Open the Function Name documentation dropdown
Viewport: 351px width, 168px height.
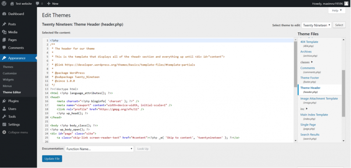click(99, 149)
